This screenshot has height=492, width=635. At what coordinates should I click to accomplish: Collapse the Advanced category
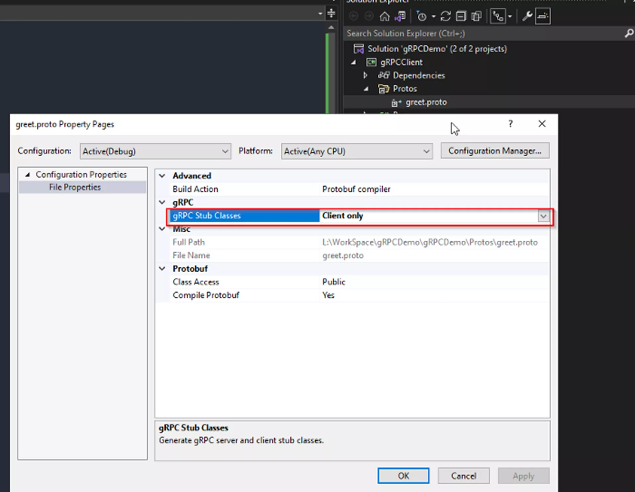(x=162, y=176)
